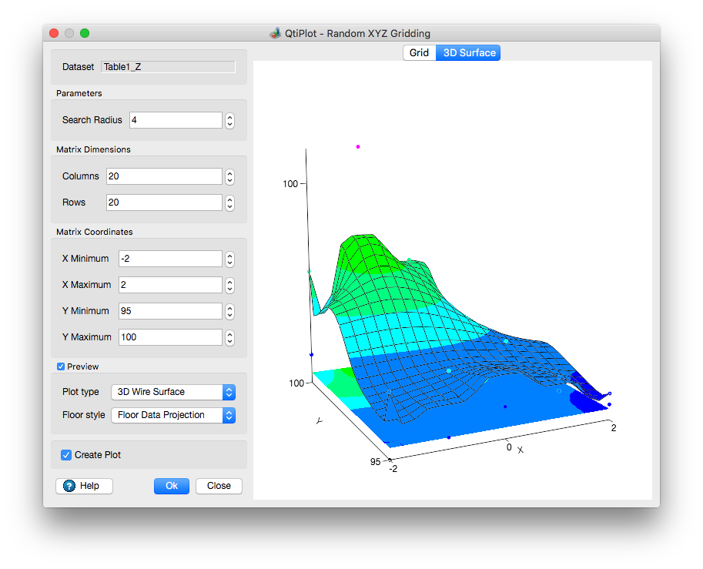Uncheck the Create Plot checkbox
The width and height of the screenshot is (703, 569).
(66, 455)
